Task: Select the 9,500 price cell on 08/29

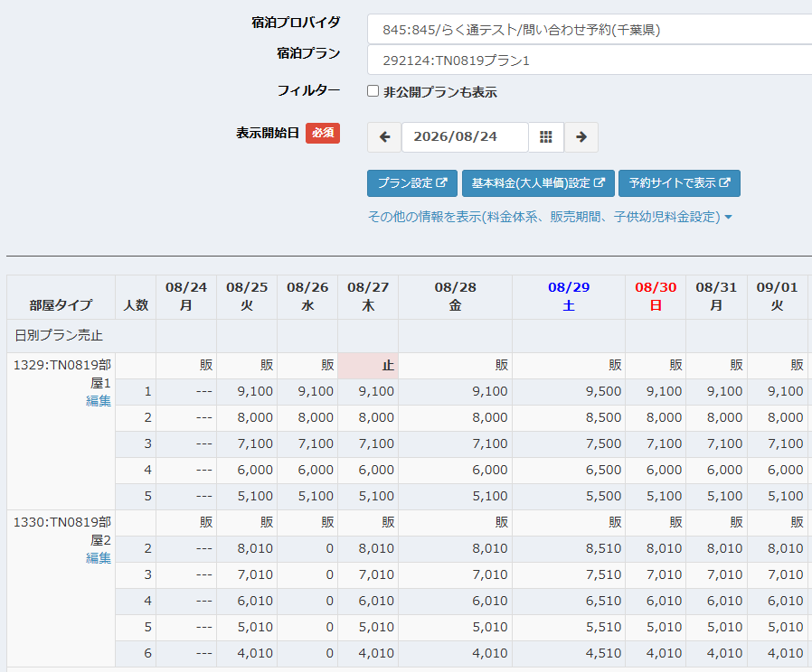Action: coord(569,392)
